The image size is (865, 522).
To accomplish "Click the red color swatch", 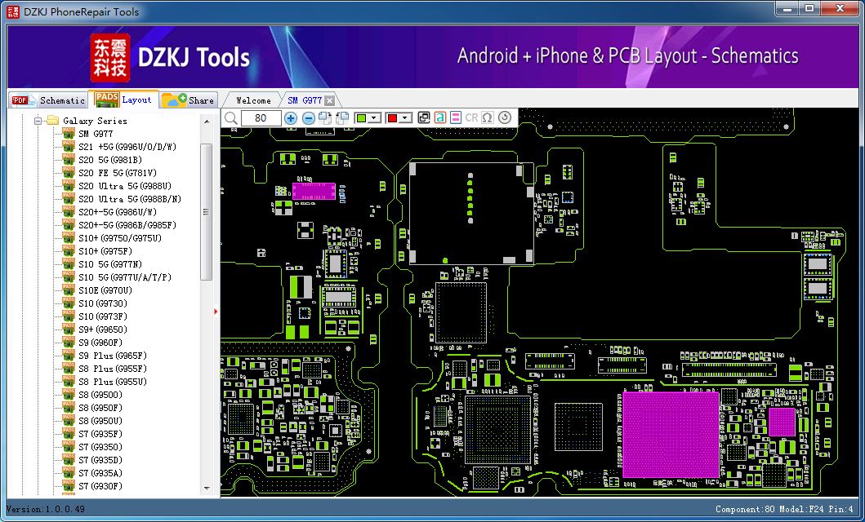I will pyautogui.click(x=393, y=118).
